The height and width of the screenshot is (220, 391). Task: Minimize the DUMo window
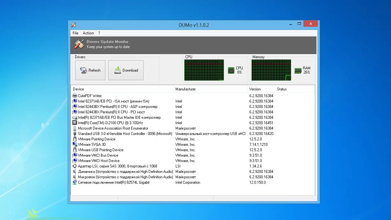pos(291,24)
